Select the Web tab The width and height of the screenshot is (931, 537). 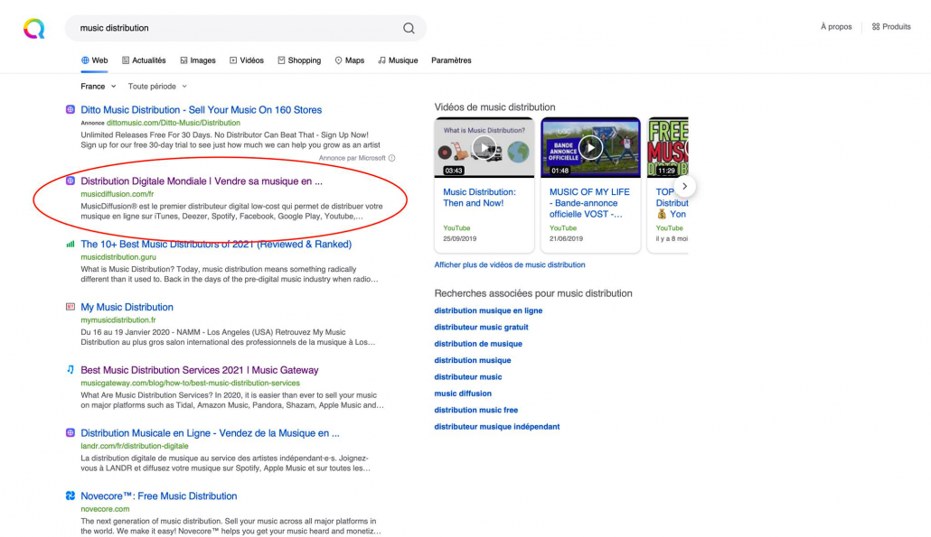[x=94, y=60]
